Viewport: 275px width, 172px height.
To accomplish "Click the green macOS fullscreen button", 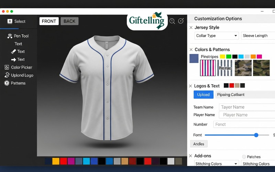I will 12,11.
